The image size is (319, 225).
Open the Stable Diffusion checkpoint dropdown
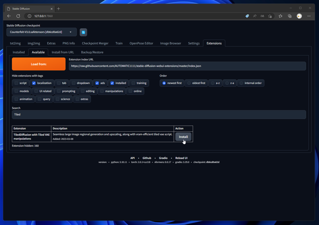coord(41,32)
